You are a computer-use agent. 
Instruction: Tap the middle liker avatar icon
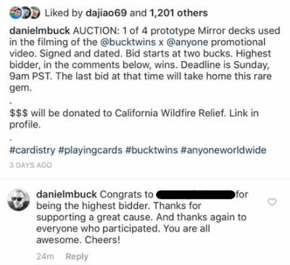(25, 13)
